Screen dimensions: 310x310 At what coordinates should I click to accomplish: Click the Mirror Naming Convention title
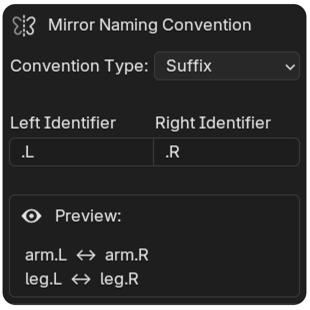[150, 25]
